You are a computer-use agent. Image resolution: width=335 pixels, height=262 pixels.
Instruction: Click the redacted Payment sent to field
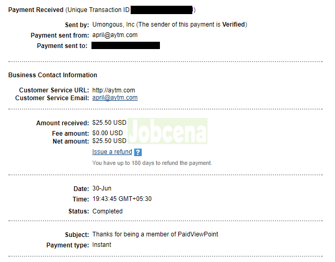click(x=125, y=46)
